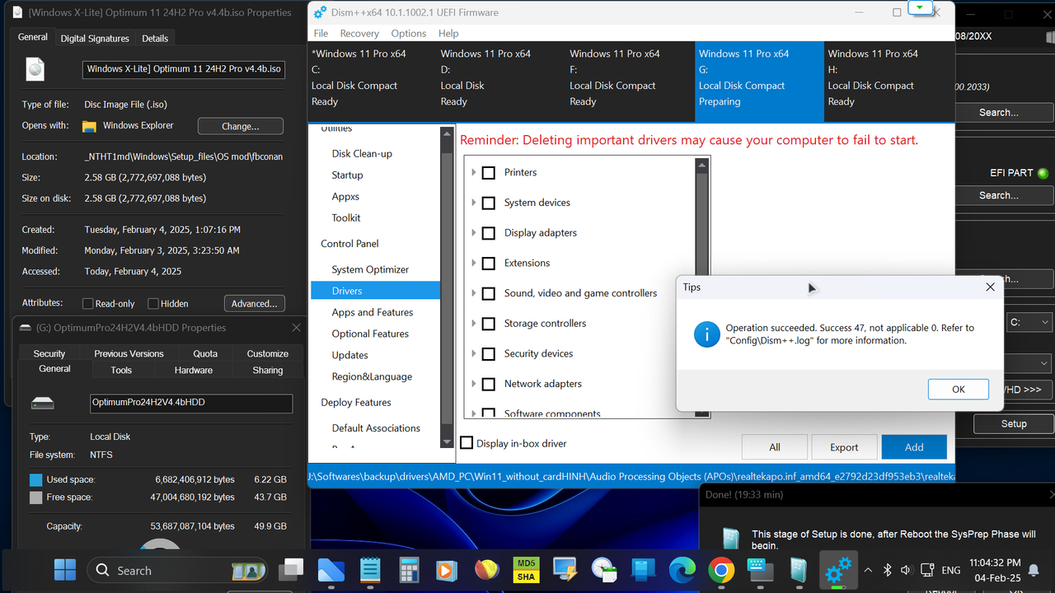
Task: Enable the Display in-box driver checkbox
Action: (x=467, y=442)
